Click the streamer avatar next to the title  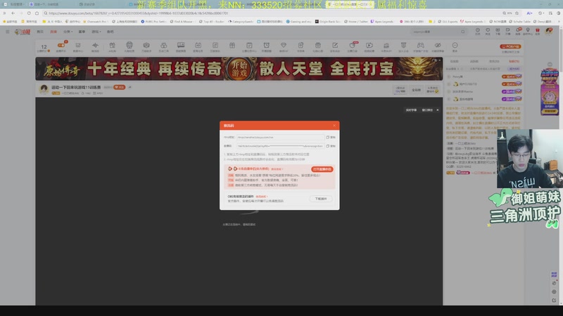pos(44,90)
